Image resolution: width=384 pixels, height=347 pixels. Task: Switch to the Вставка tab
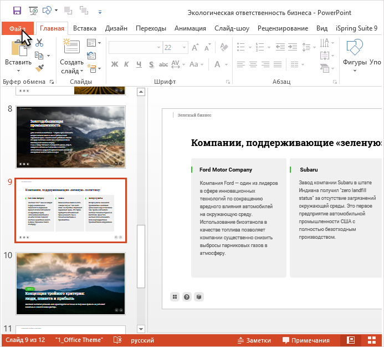point(84,28)
